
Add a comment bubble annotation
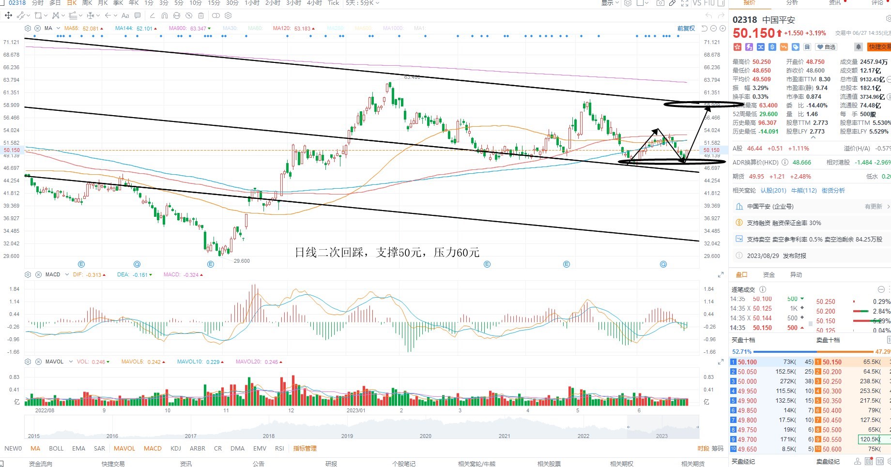coord(138,15)
